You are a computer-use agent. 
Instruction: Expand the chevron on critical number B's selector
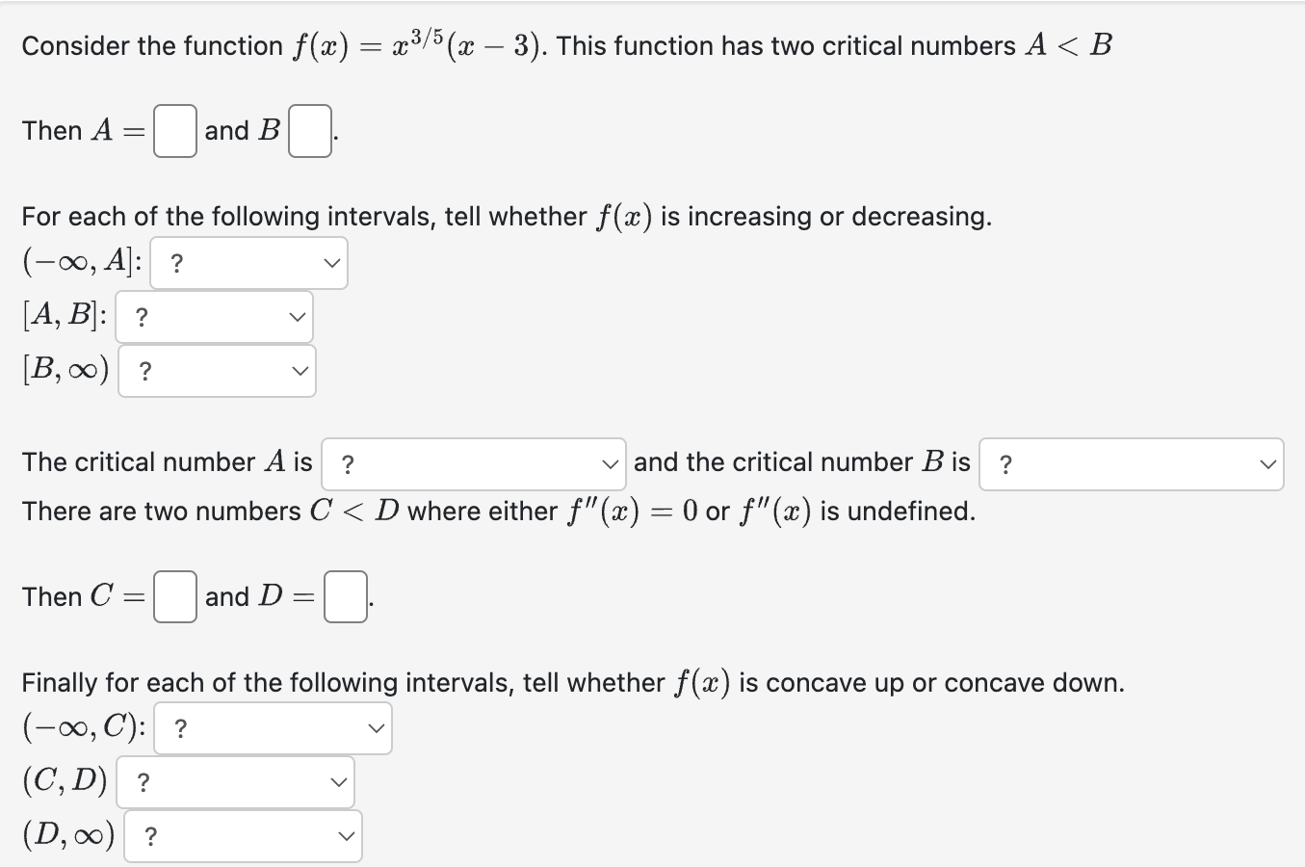click(x=1267, y=464)
